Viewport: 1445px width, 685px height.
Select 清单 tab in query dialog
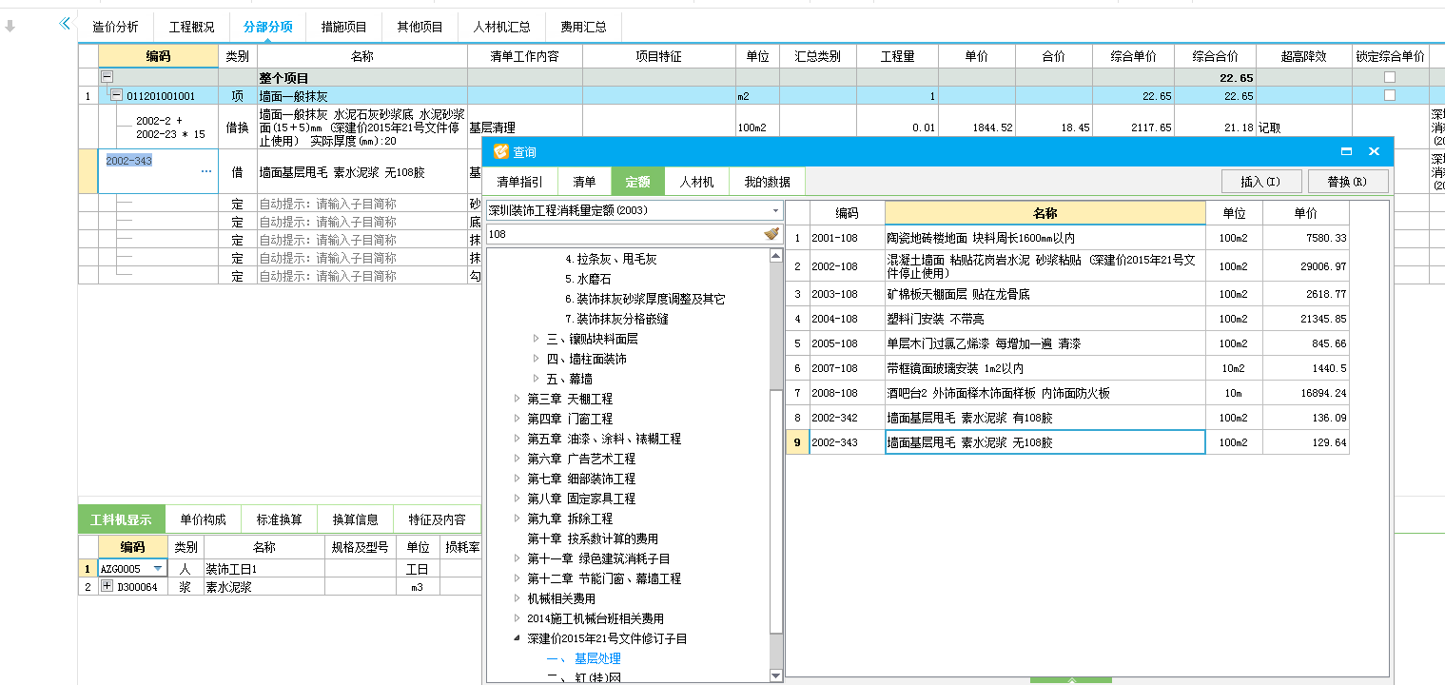click(584, 182)
